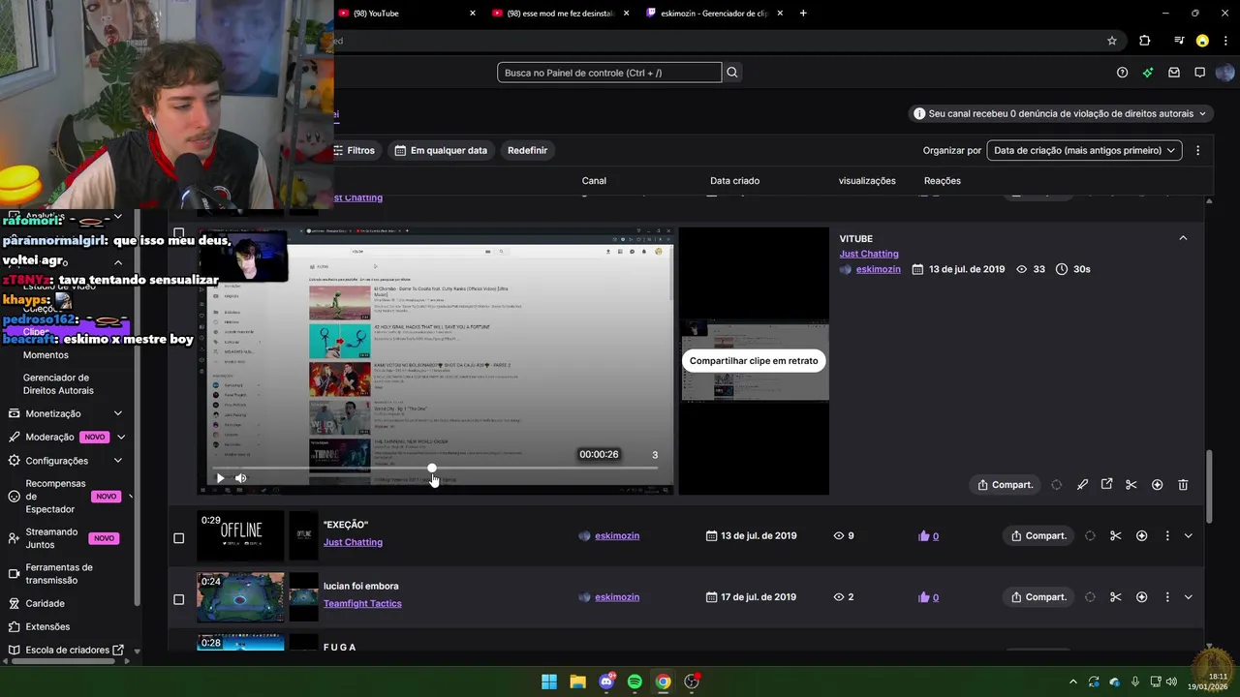
Task: Open Momentos in the sidebar
Action: (46, 355)
